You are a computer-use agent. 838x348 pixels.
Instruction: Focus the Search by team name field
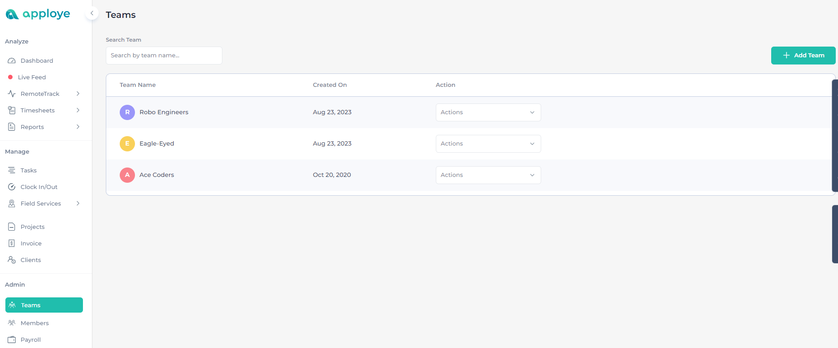[164, 56]
